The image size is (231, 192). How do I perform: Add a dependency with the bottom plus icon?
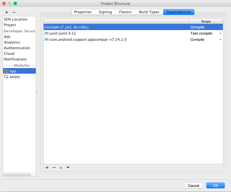click(x=47, y=168)
